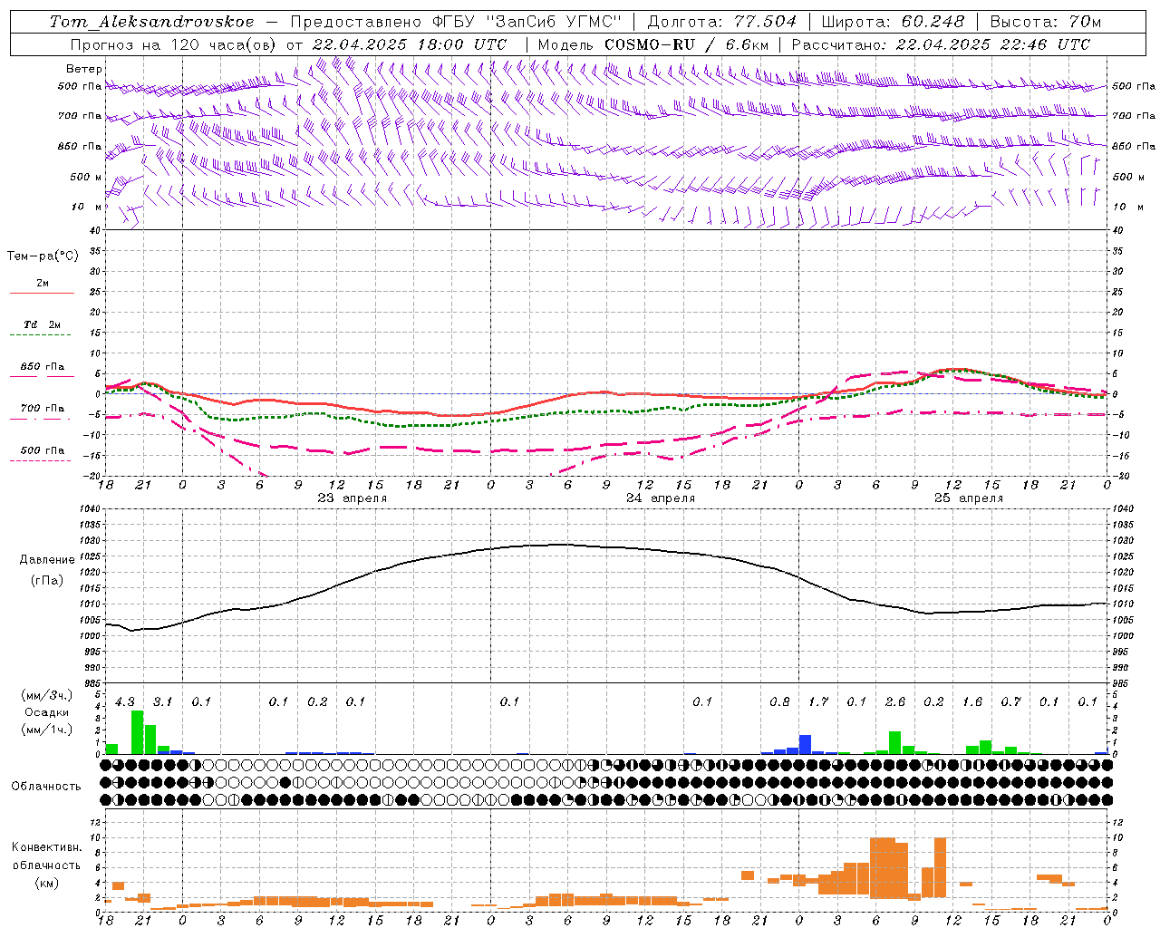This screenshot has height=928, width=1160.
Task: Click the 2.6 precipitation total
Action: (895, 701)
